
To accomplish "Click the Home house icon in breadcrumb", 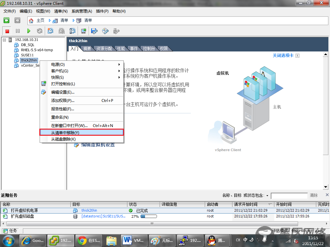I will (x=31, y=21).
